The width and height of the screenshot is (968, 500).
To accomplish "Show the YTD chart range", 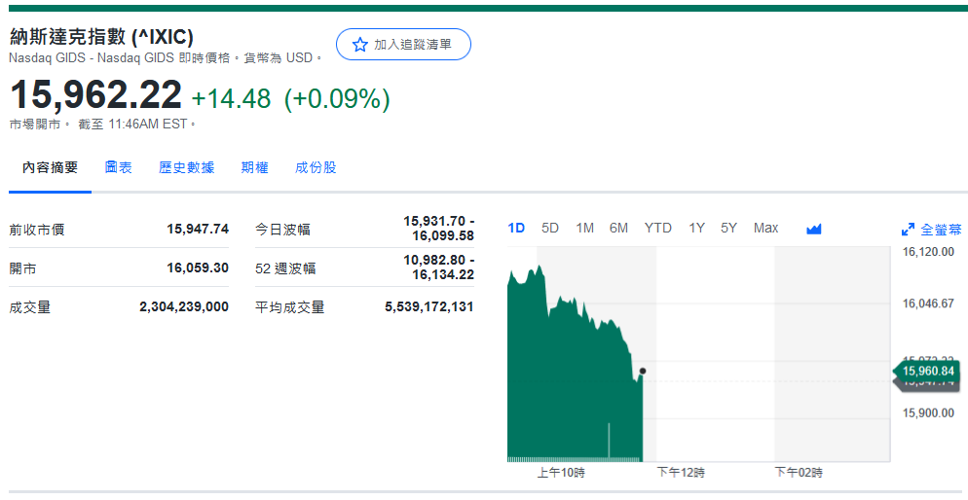I will pyautogui.click(x=657, y=228).
